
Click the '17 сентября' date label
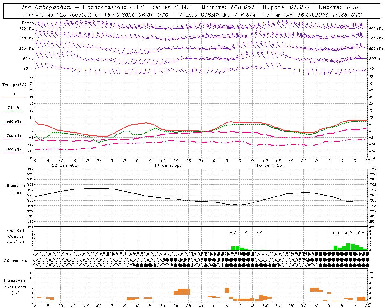click(168, 165)
